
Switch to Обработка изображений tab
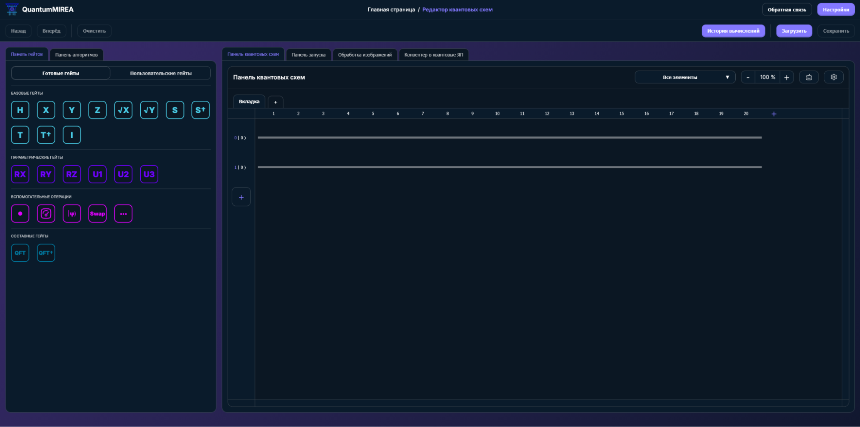[x=365, y=55]
